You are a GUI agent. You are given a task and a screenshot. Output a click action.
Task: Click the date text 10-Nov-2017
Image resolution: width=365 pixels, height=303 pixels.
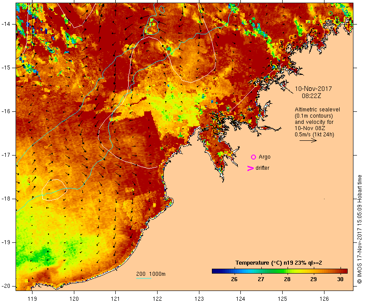[x=313, y=89]
